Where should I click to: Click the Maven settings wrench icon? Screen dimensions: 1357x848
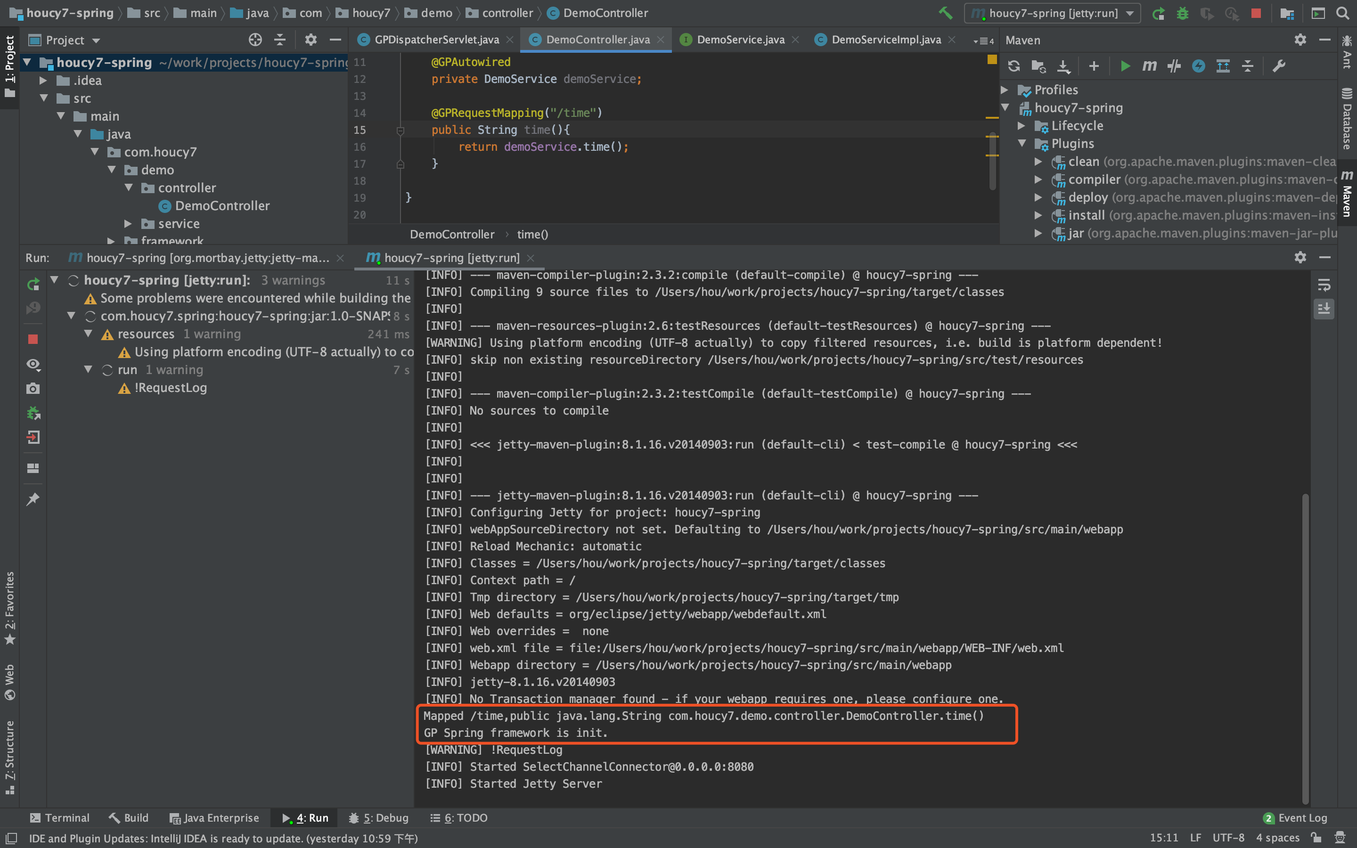pos(1278,66)
